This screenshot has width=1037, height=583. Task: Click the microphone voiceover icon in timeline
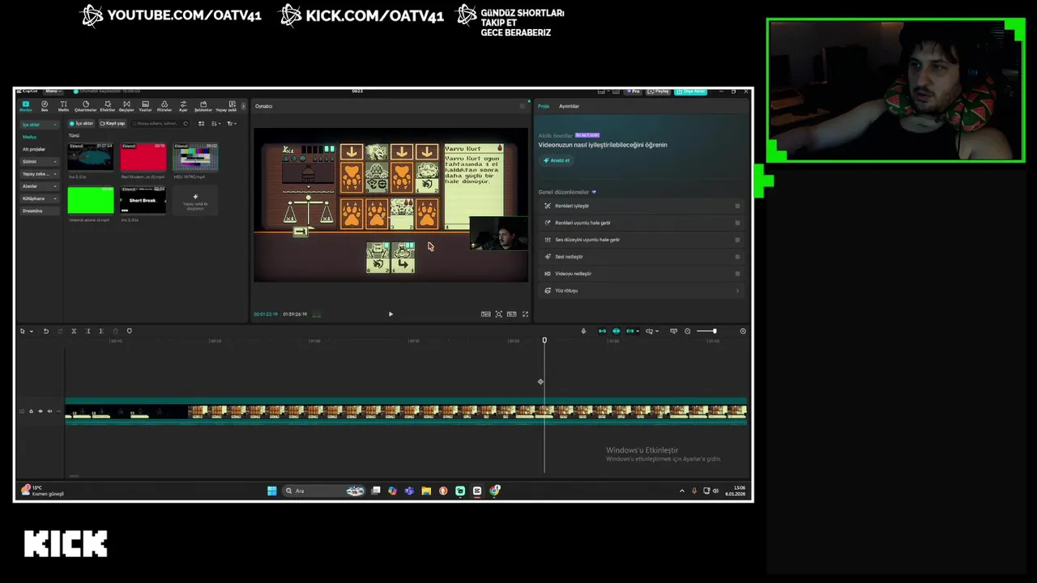(x=583, y=331)
